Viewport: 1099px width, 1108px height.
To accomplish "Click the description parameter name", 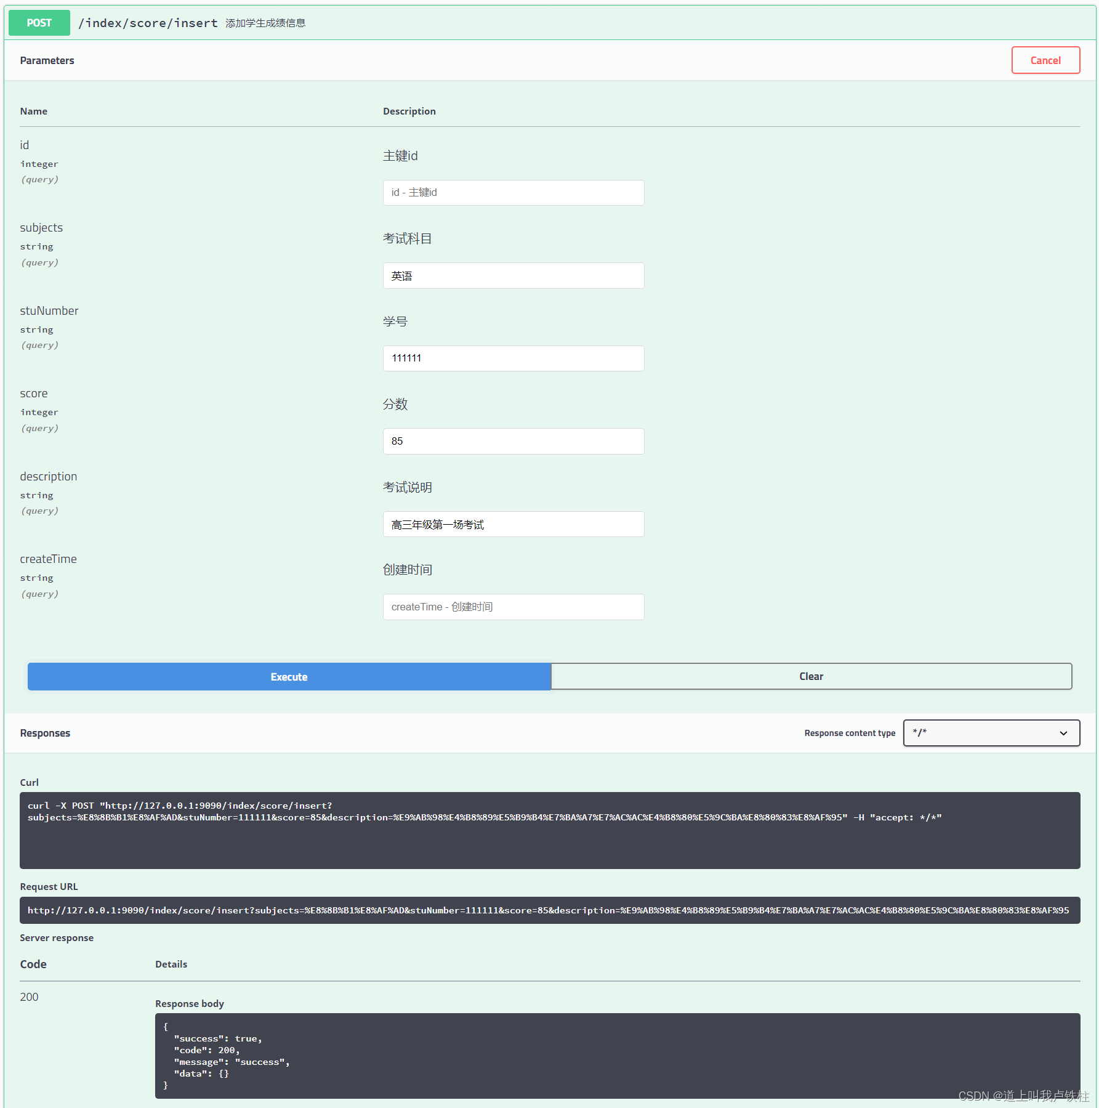I will 49,477.
